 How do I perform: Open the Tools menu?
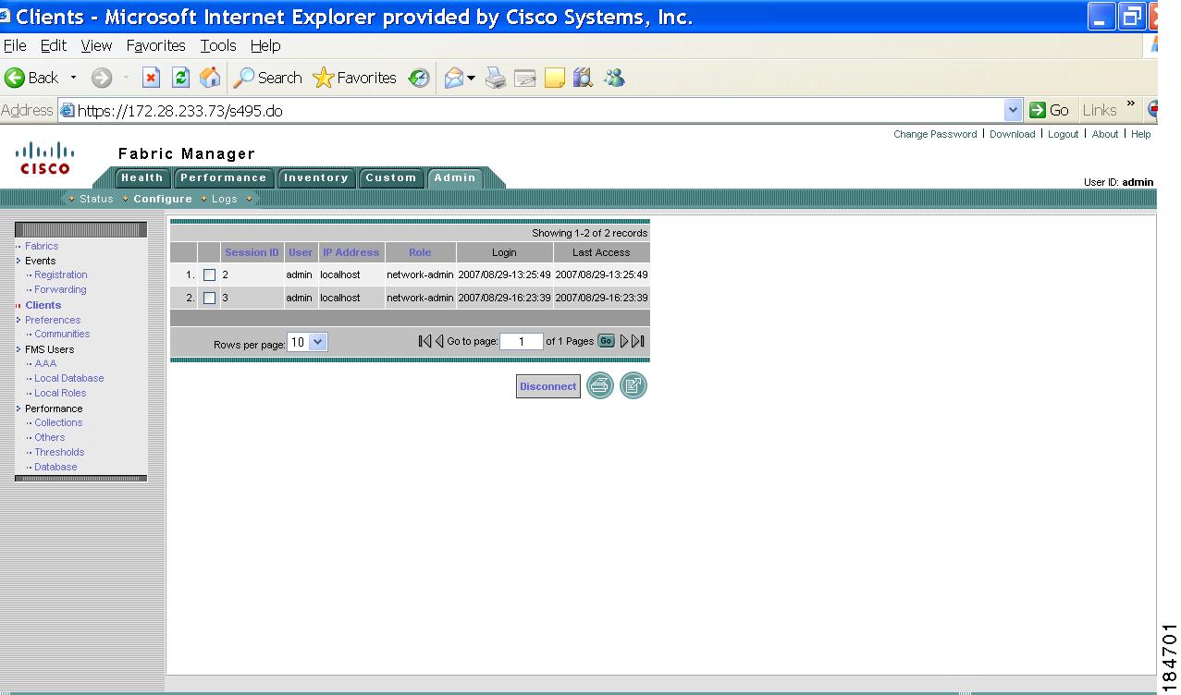pyautogui.click(x=218, y=45)
